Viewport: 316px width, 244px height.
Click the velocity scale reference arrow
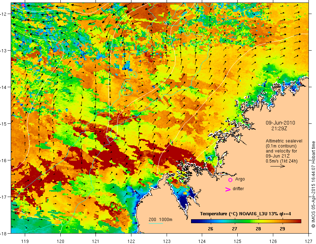(278, 166)
